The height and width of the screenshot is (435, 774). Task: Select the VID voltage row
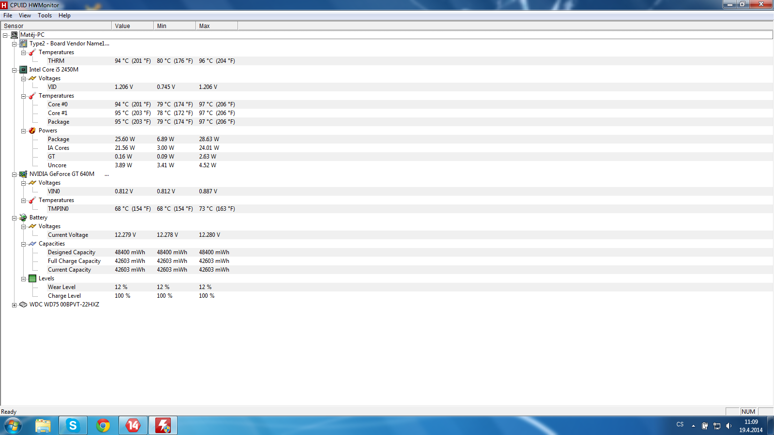point(387,87)
